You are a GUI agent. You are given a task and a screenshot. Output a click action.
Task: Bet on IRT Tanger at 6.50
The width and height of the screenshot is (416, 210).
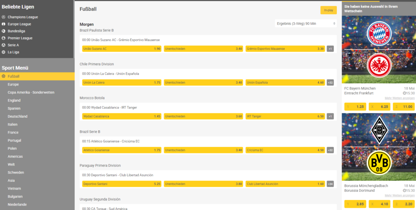pyautogui.click(x=285, y=117)
